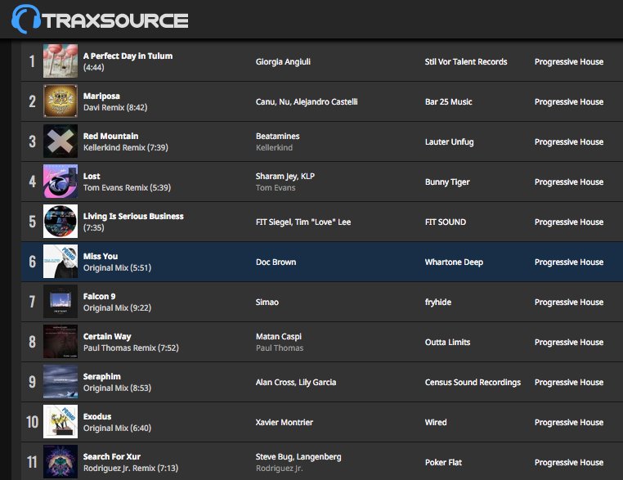Open Search For Xur cover art
623x480 pixels.
pos(61,462)
